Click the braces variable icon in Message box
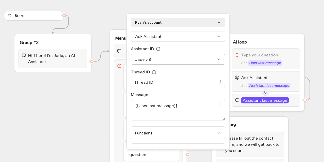This screenshot has width=324, height=162. pyautogui.click(x=221, y=104)
